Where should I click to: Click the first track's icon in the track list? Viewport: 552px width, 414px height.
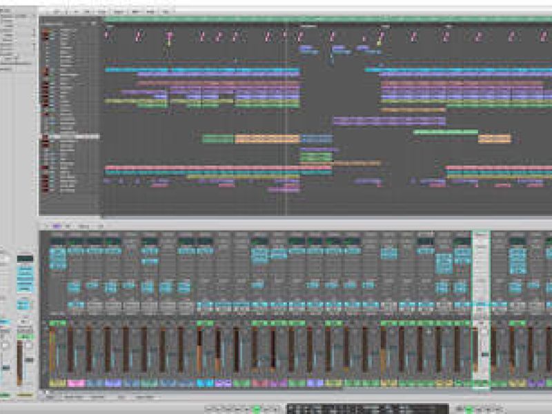click(x=47, y=30)
